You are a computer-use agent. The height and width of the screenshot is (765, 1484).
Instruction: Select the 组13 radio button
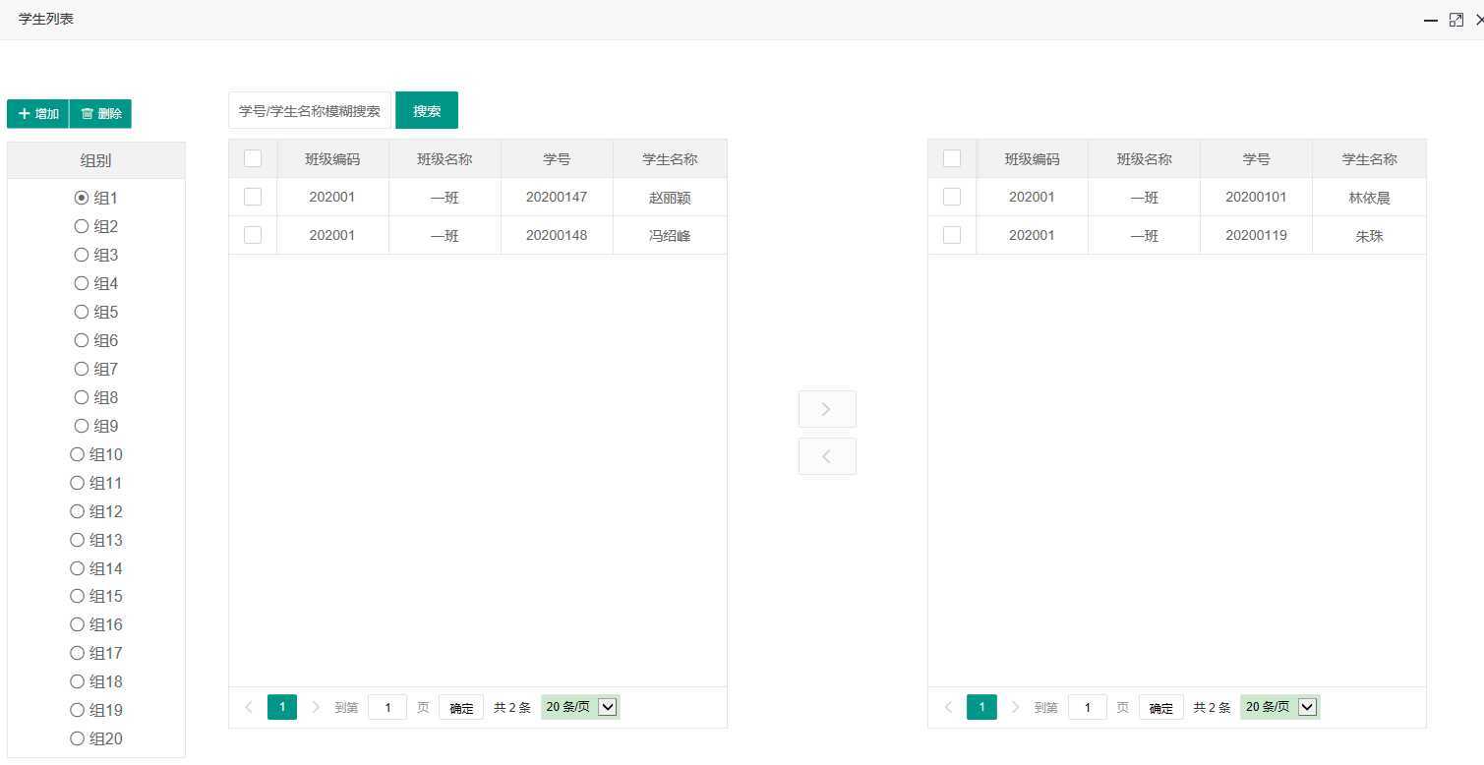pos(78,540)
